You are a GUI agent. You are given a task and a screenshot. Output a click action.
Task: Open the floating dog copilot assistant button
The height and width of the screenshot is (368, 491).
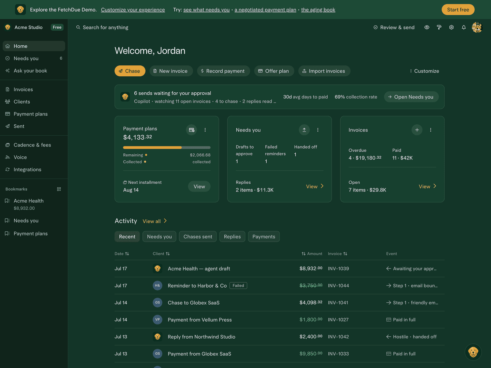point(473,352)
